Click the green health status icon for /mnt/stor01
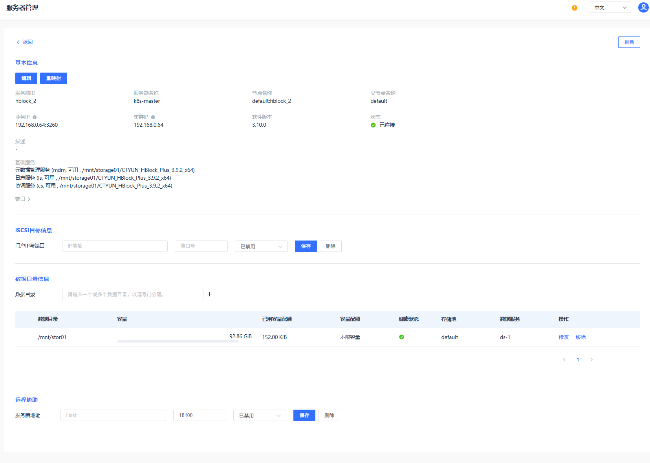The image size is (650, 463). pyautogui.click(x=401, y=337)
